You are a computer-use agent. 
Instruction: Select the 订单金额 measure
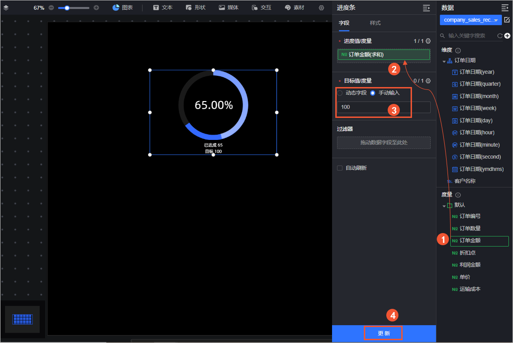coord(479,241)
